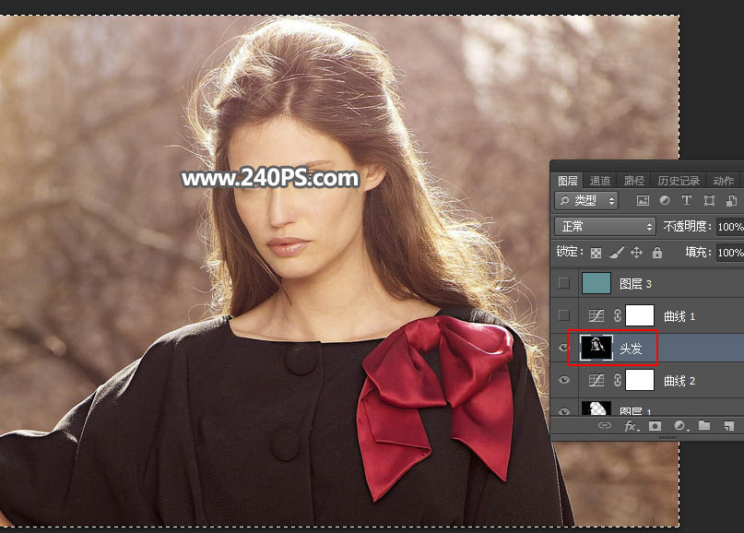Filter layers by shape icon
The height and width of the screenshot is (533, 744).
point(709,200)
